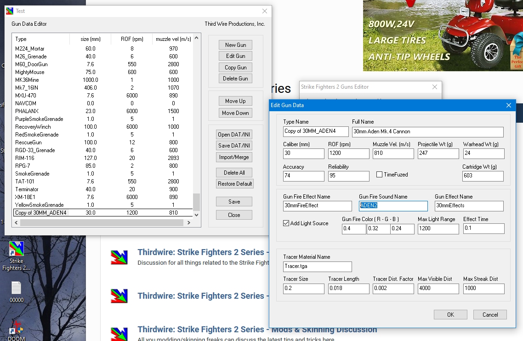The width and height of the screenshot is (523, 341).
Task: Click the Import/Merge button
Action: (234, 157)
